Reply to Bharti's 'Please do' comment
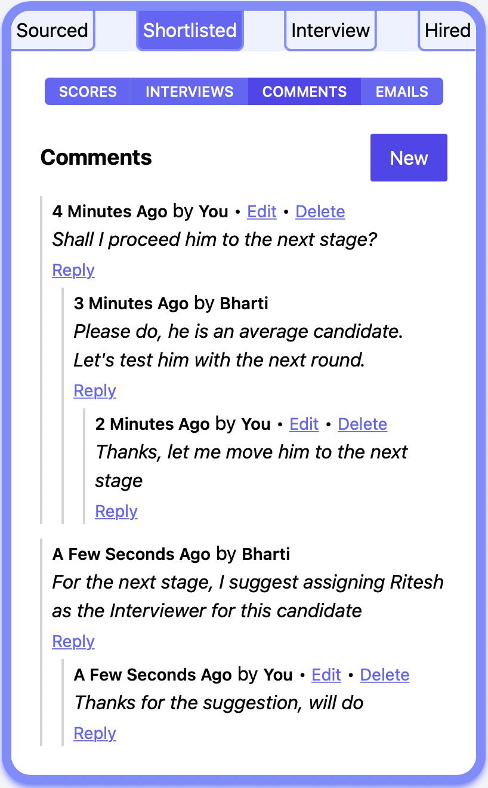This screenshot has height=788, width=488. coord(95,390)
